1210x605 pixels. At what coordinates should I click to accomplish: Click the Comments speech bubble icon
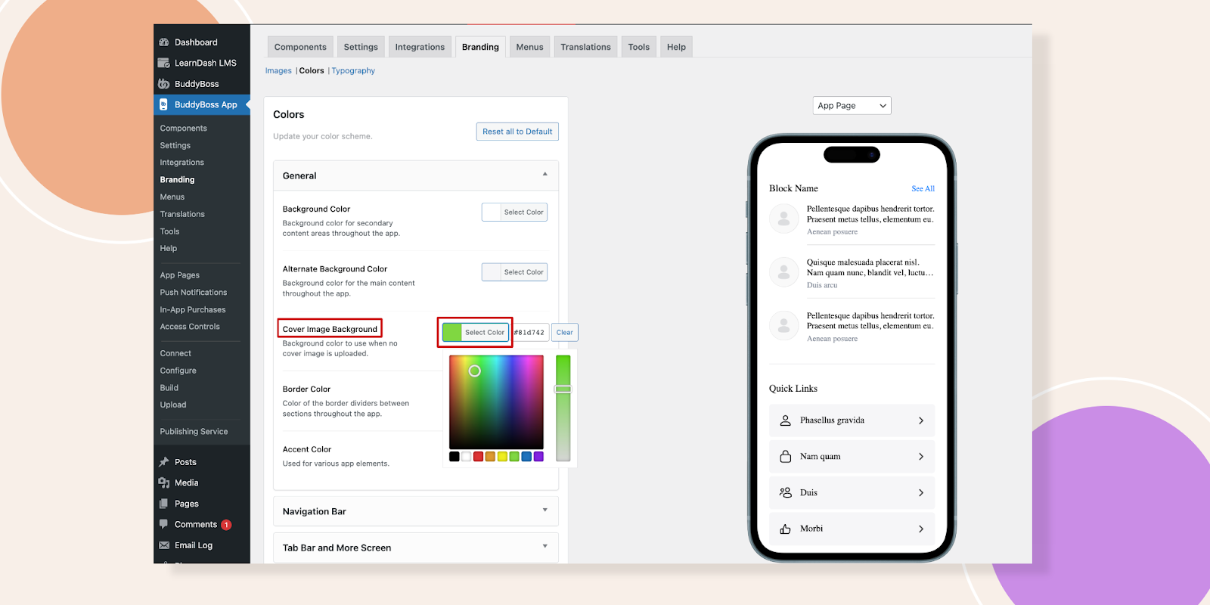[x=164, y=524]
